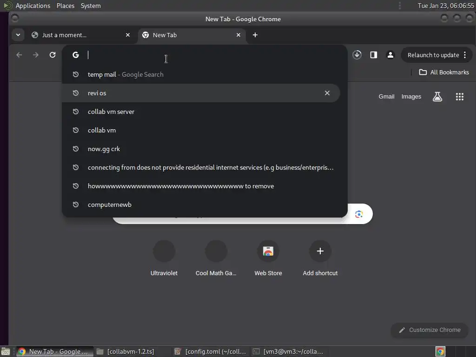Switch to the 'Just a moment...' tab

tap(81, 35)
